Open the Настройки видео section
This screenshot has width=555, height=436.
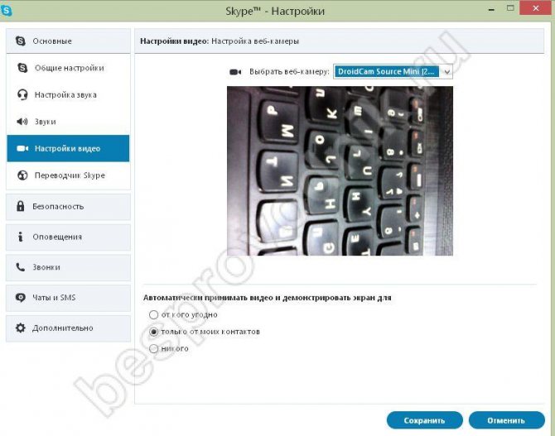pos(68,149)
